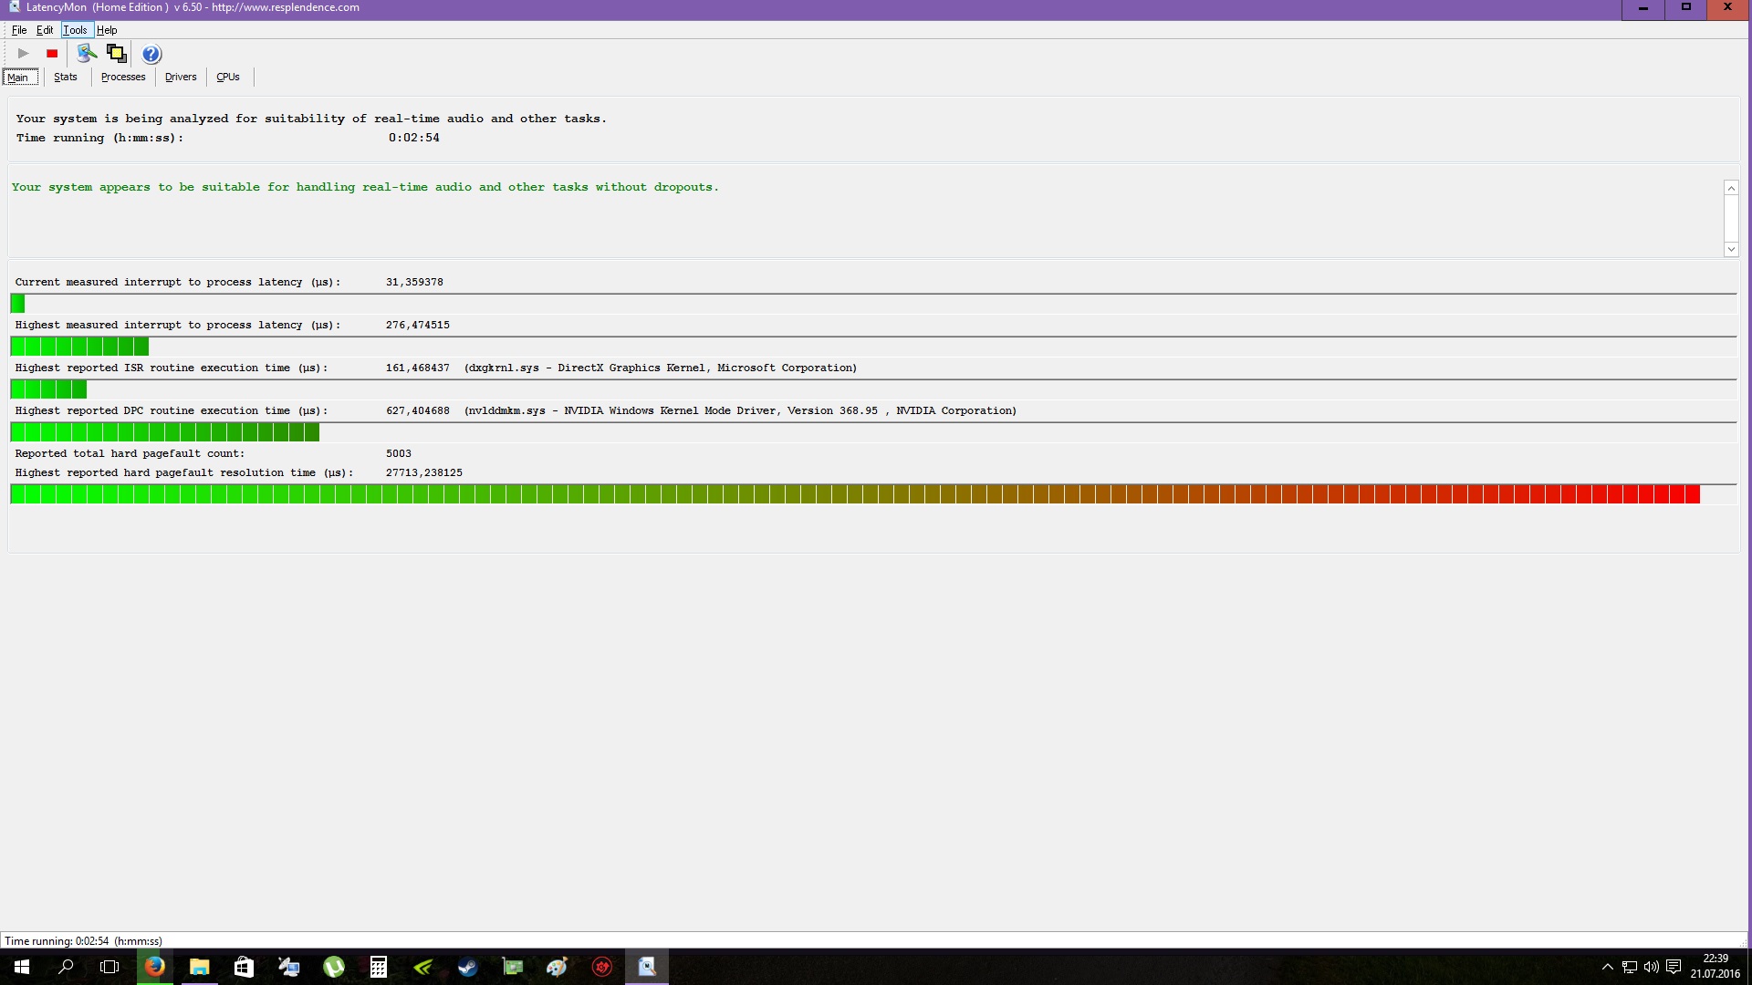
Task: Click the overlapping yellow squares toolbar icon
Action: (117, 54)
